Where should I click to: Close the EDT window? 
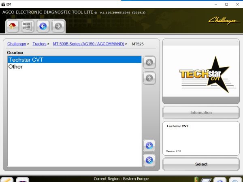tap(237, 4)
